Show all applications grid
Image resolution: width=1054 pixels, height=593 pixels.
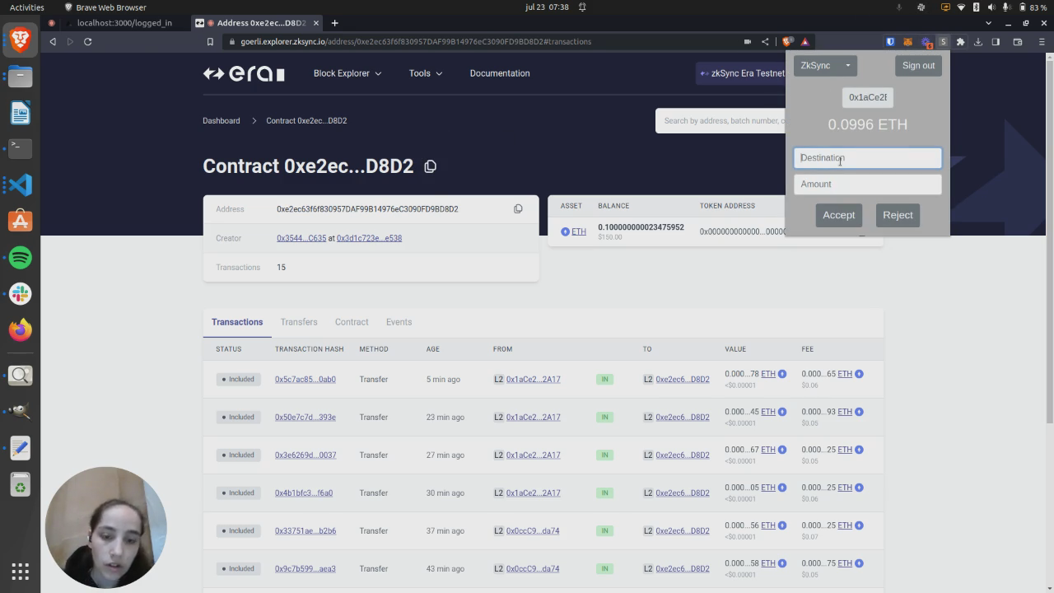coord(21,571)
